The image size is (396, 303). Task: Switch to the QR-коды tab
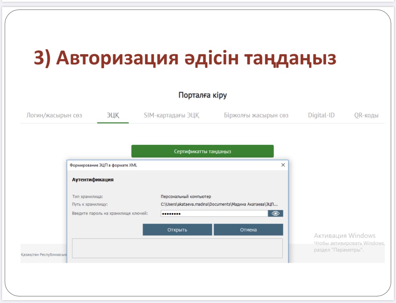(366, 115)
